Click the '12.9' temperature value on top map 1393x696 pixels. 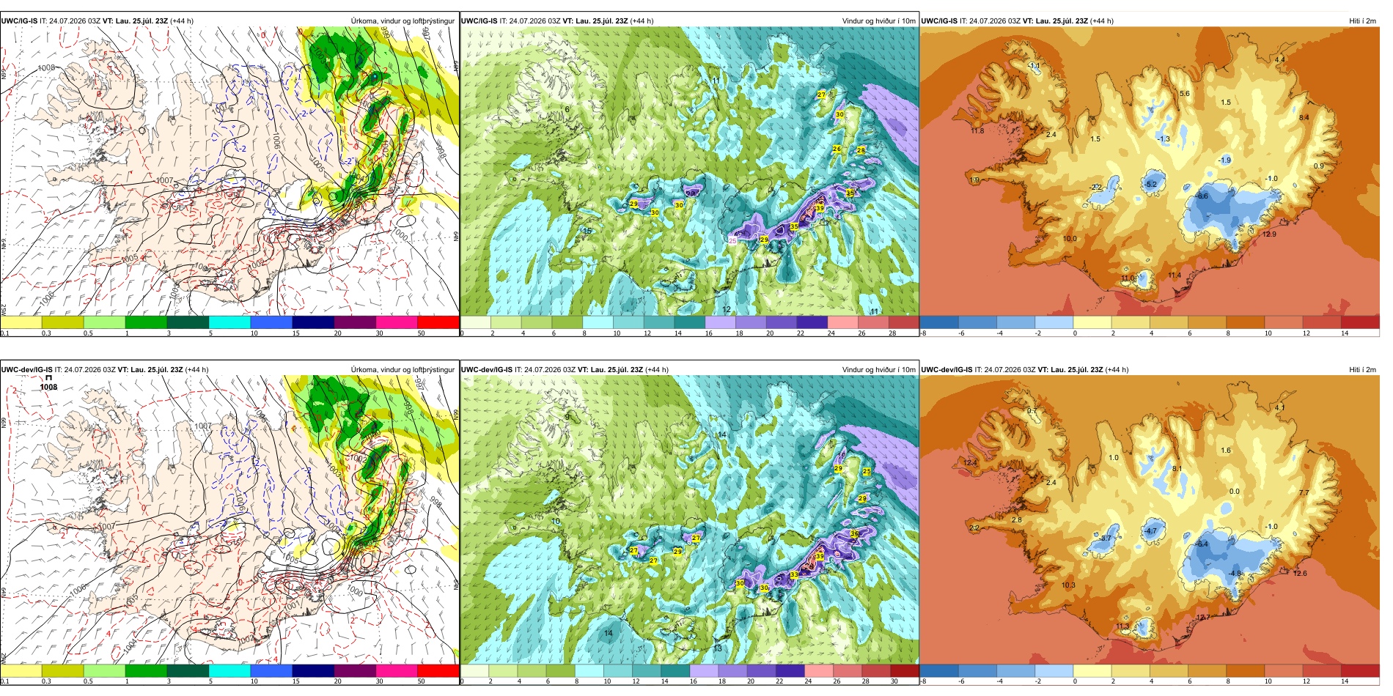click(x=1269, y=234)
